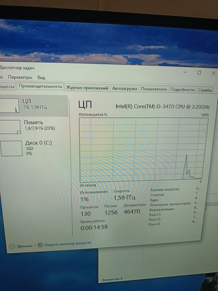
Task: Click the Базовая скорость label
Action: [165, 190]
